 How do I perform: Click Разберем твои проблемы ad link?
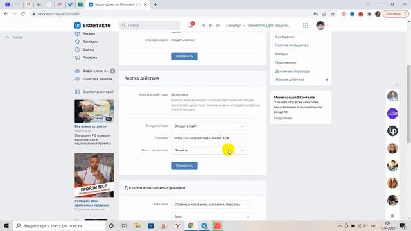tap(92, 203)
